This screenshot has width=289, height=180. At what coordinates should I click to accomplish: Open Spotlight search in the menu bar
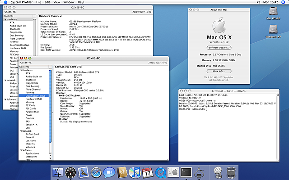[x=283, y=2]
